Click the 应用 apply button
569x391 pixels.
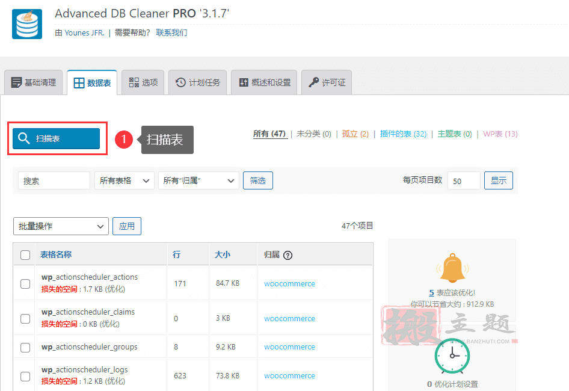pyautogui.click(x=127, y=226)
